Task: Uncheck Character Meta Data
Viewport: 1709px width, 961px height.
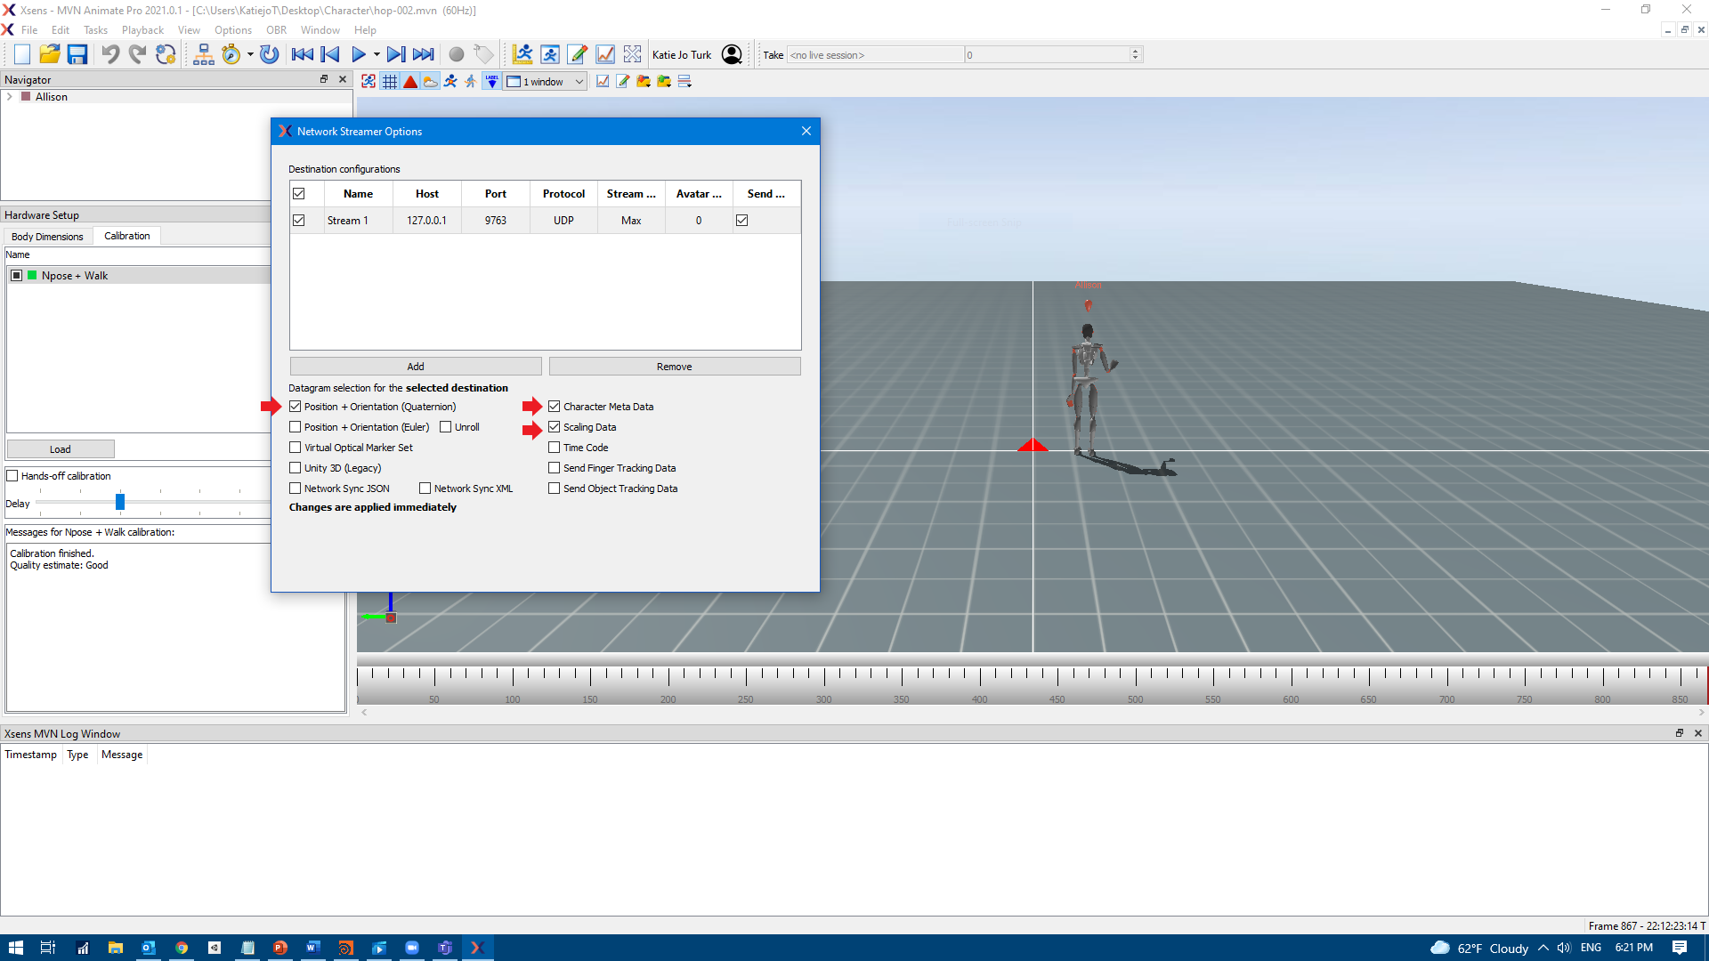Action: click(555, 407)
